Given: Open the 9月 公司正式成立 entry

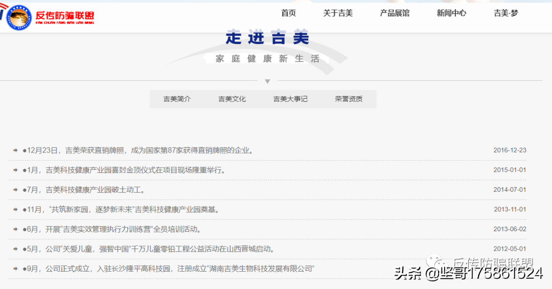Looking at the screenshot, I should coord(168,269).
